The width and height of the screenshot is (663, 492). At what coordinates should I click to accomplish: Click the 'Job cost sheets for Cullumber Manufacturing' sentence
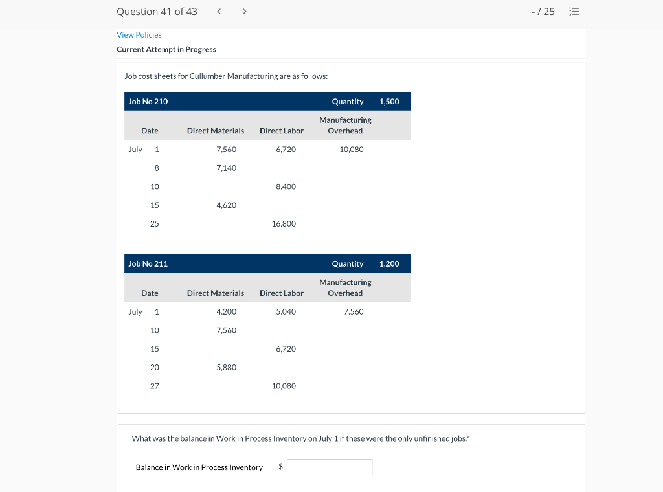226,76
